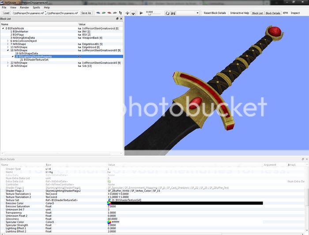Click the load file path field
This screenshot has height=235, width=309.
click(28, 13)
